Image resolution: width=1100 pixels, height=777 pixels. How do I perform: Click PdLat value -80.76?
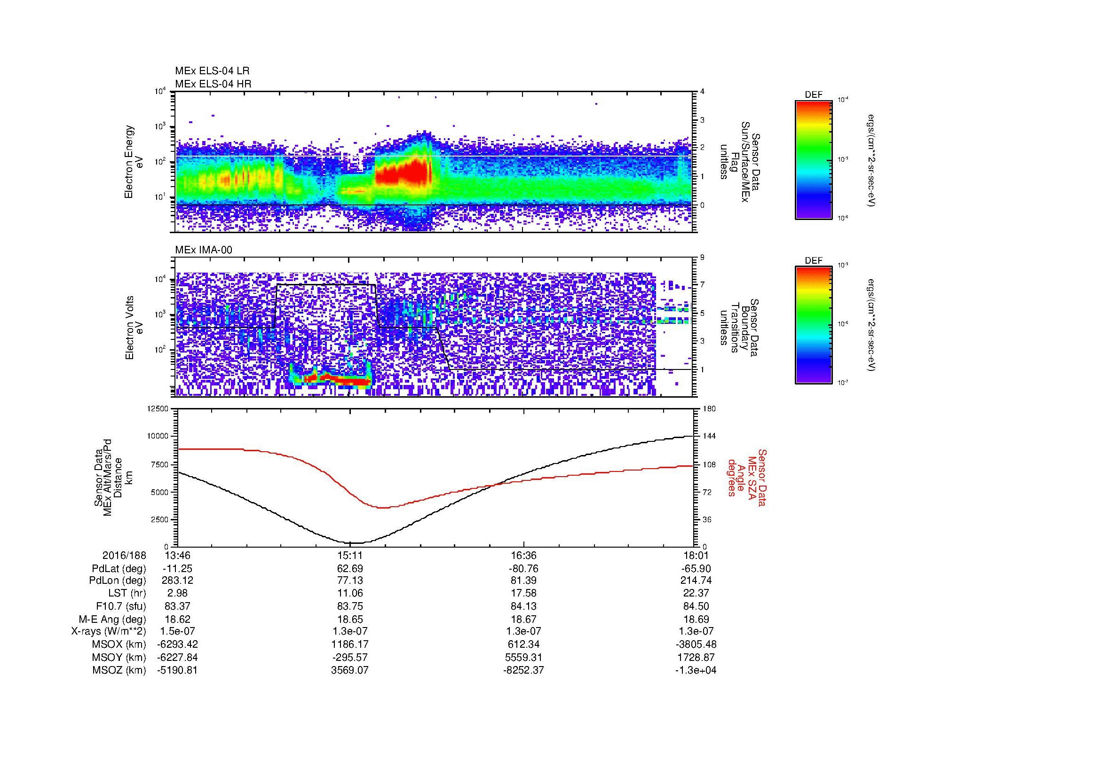(523, 569)
